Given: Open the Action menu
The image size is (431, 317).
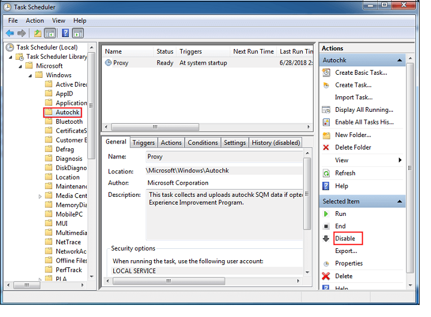Looking at the screenshot, I should [35, 20].
